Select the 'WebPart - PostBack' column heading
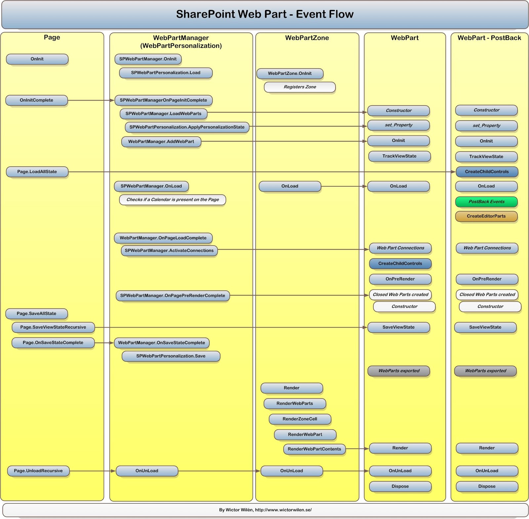 489,38
